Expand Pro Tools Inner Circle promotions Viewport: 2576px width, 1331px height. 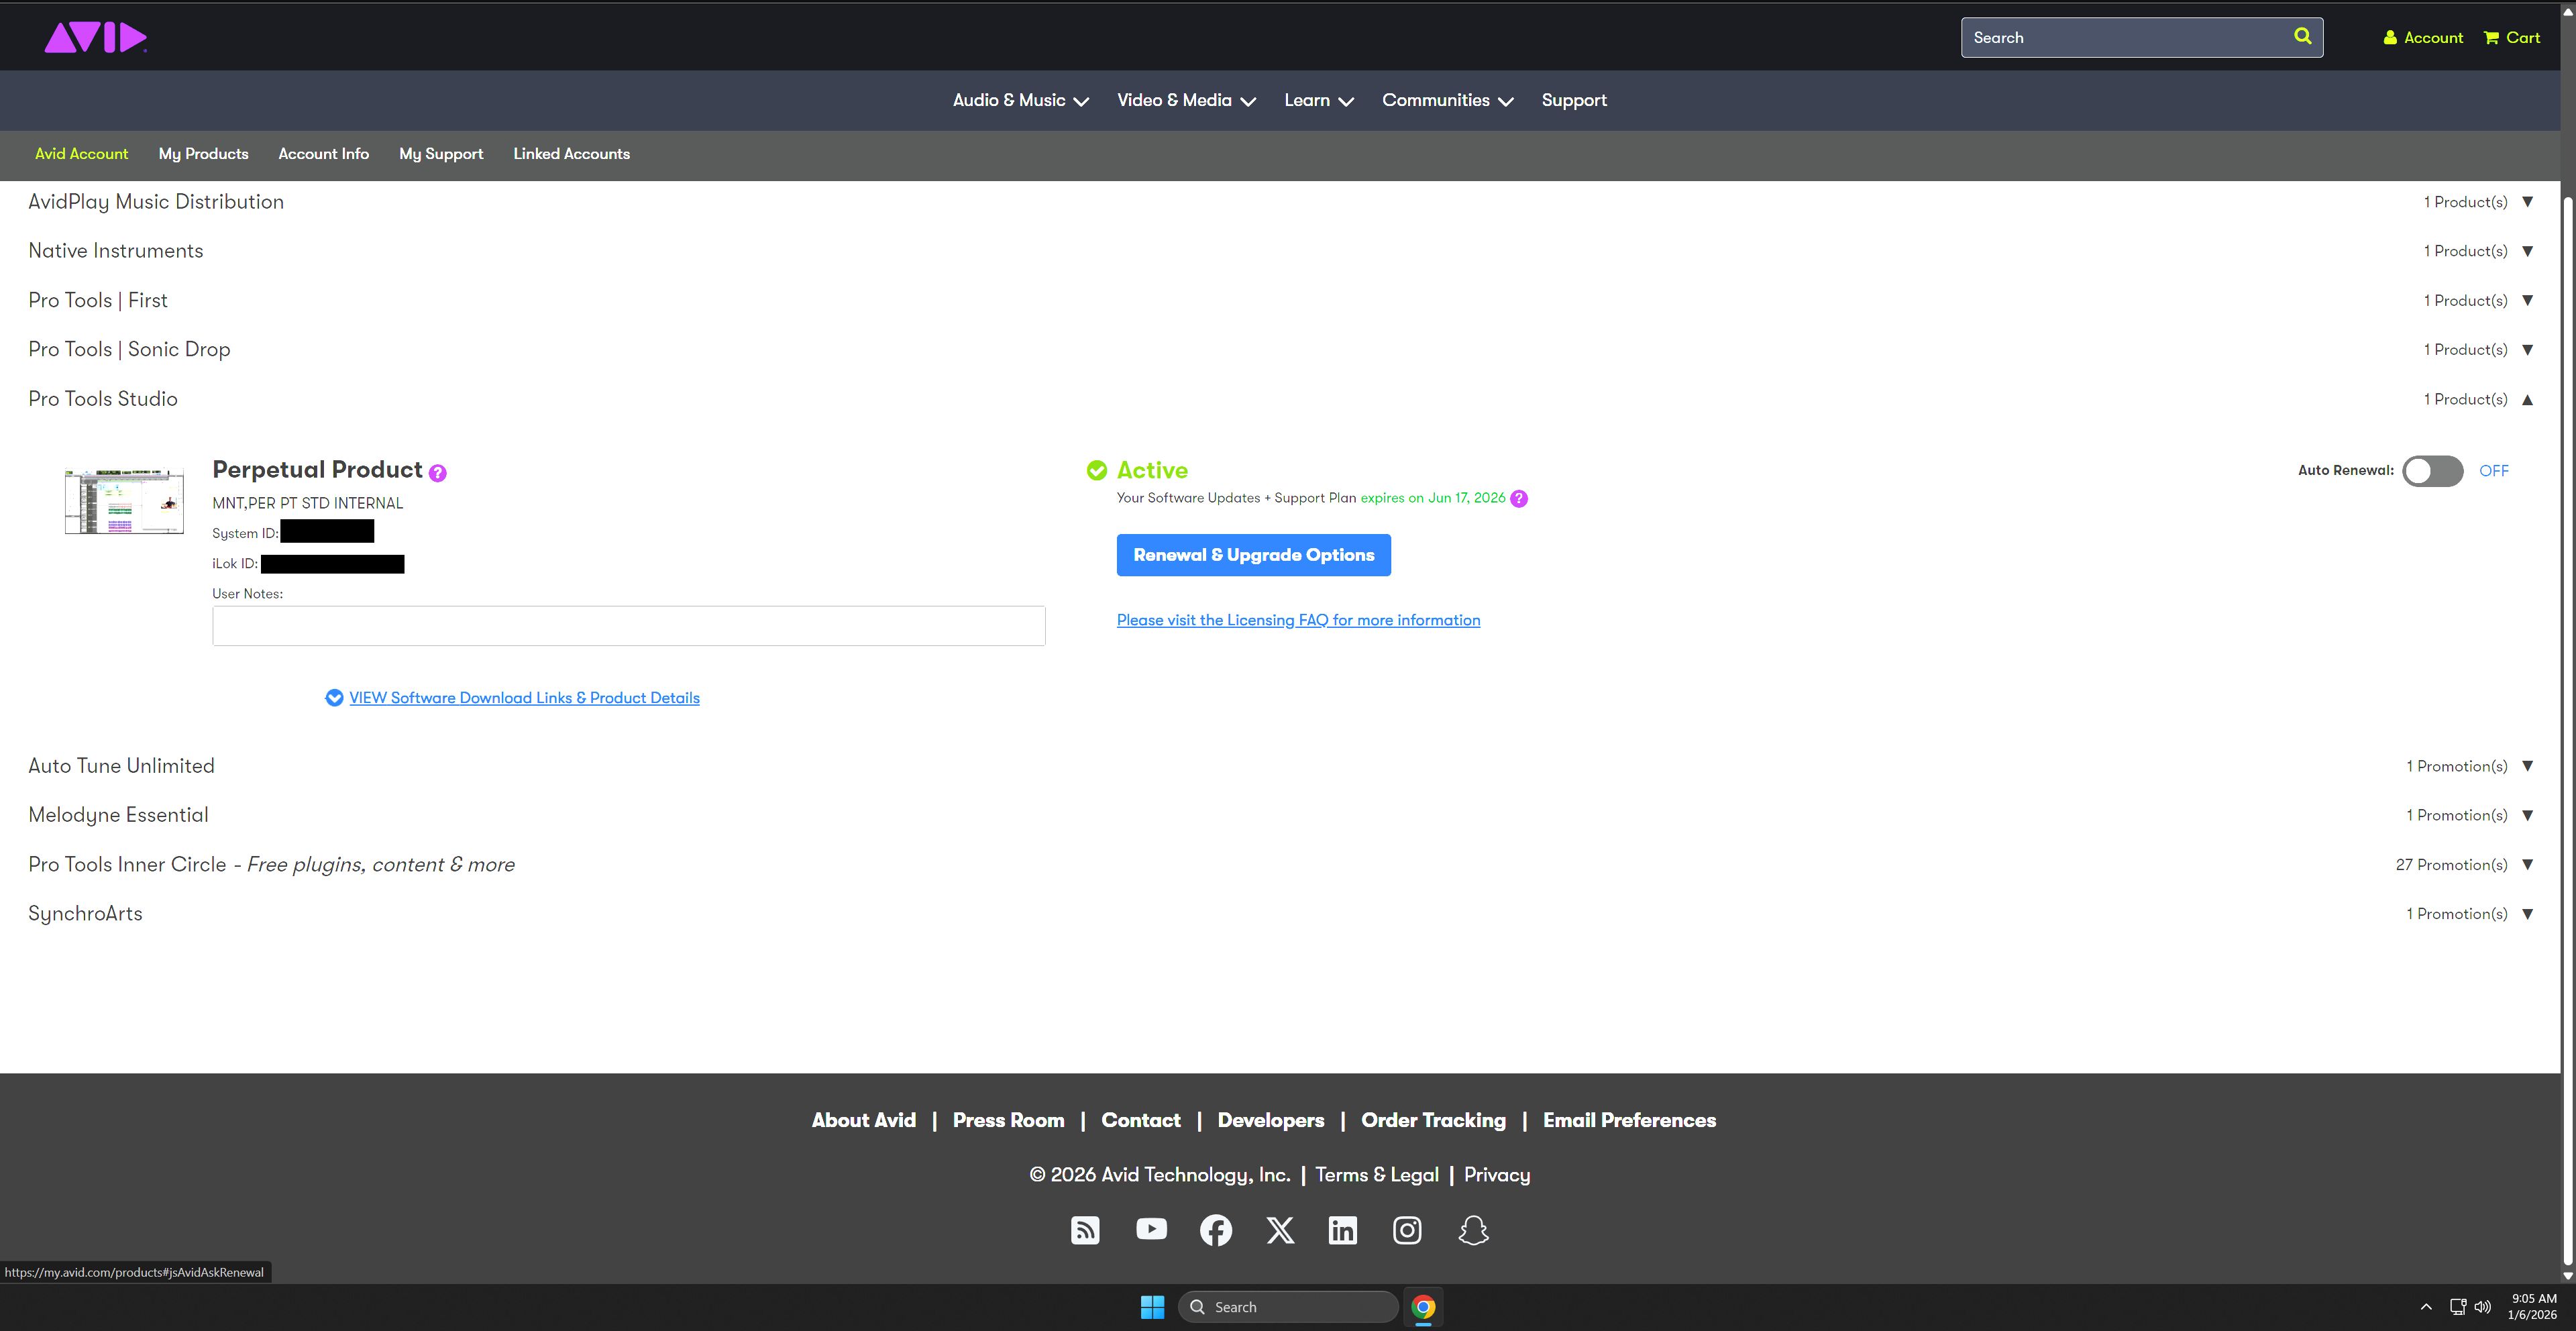coord(2527,865)
